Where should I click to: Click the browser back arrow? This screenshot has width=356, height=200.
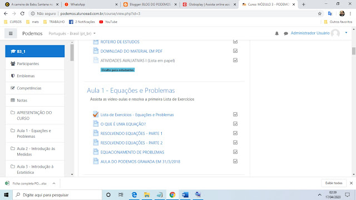[x=6, y=13]
